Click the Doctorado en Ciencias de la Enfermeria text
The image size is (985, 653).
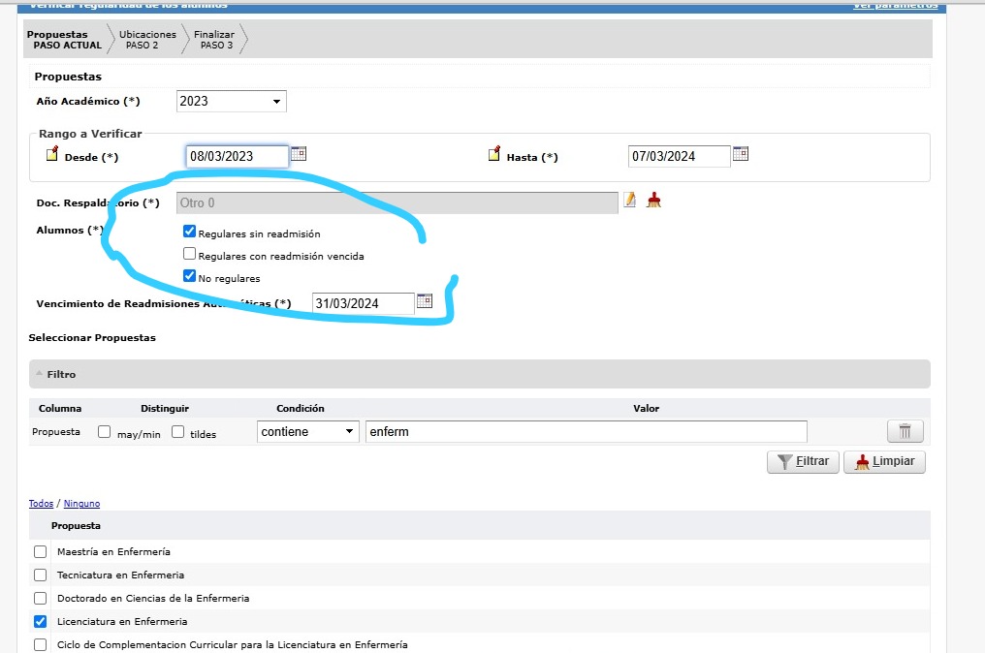pos(153,599)
